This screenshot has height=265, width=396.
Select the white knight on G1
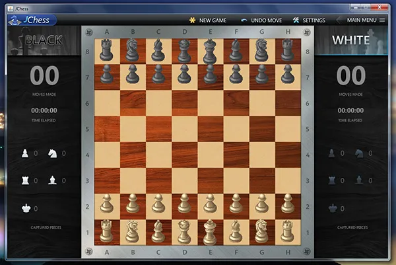coord(262,231)
